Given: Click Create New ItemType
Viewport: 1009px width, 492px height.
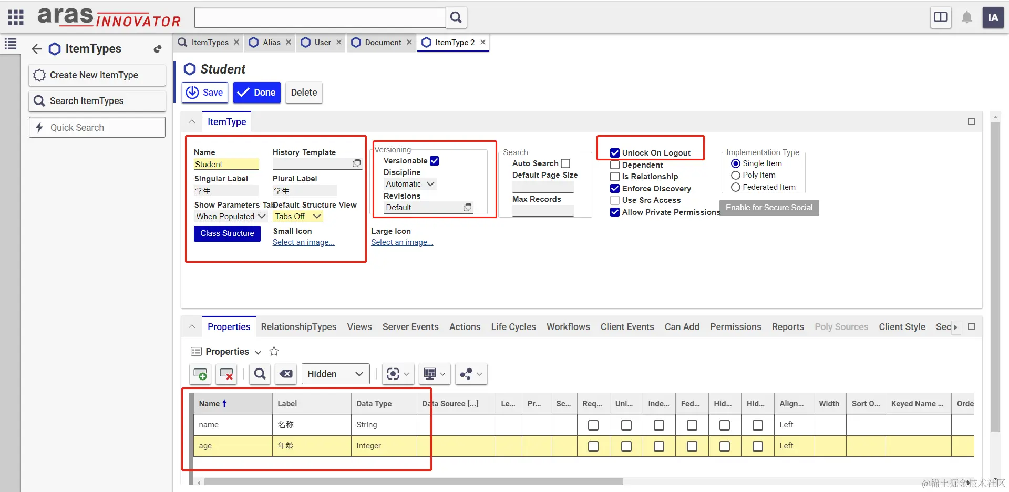Looking at the screenshot, I should (x=97, y=75).
